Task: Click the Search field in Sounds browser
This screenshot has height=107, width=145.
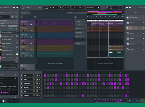Action: [5, 17]
